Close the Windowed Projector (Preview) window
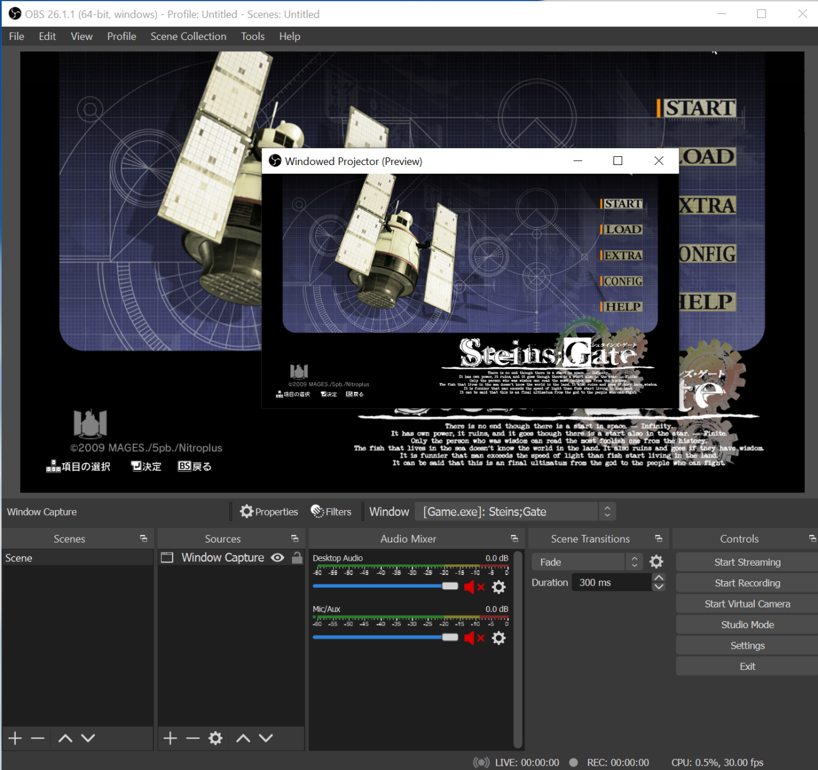818x770 pixels. click(x=659, y=161)
